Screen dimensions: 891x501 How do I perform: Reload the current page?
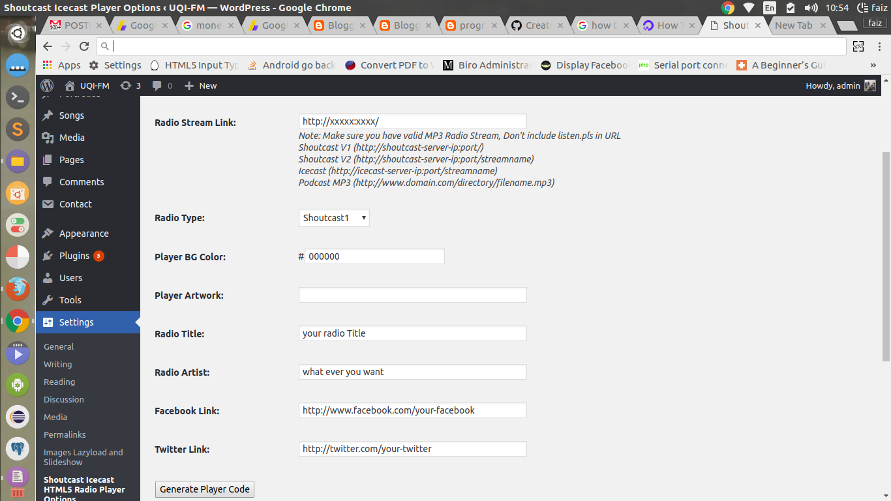tap(83, 46)
